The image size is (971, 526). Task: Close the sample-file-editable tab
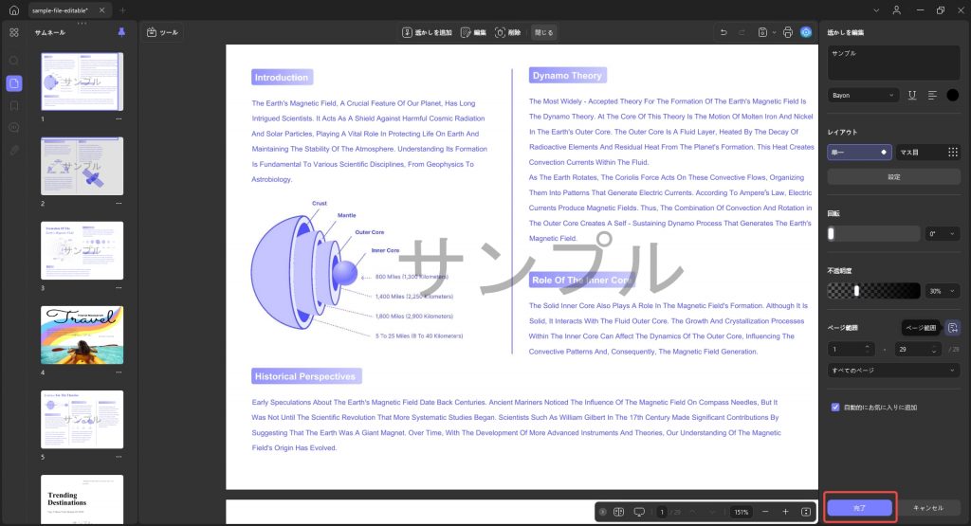click(102, 9)
